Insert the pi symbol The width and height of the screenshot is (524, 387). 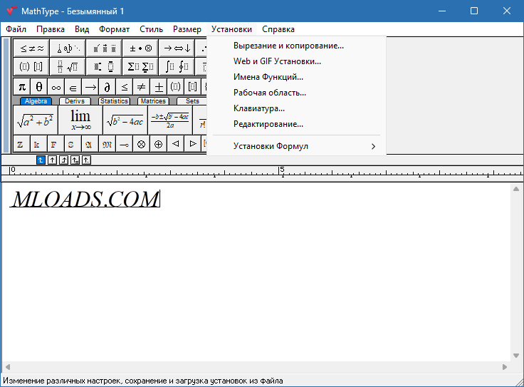tap(22, 87)
